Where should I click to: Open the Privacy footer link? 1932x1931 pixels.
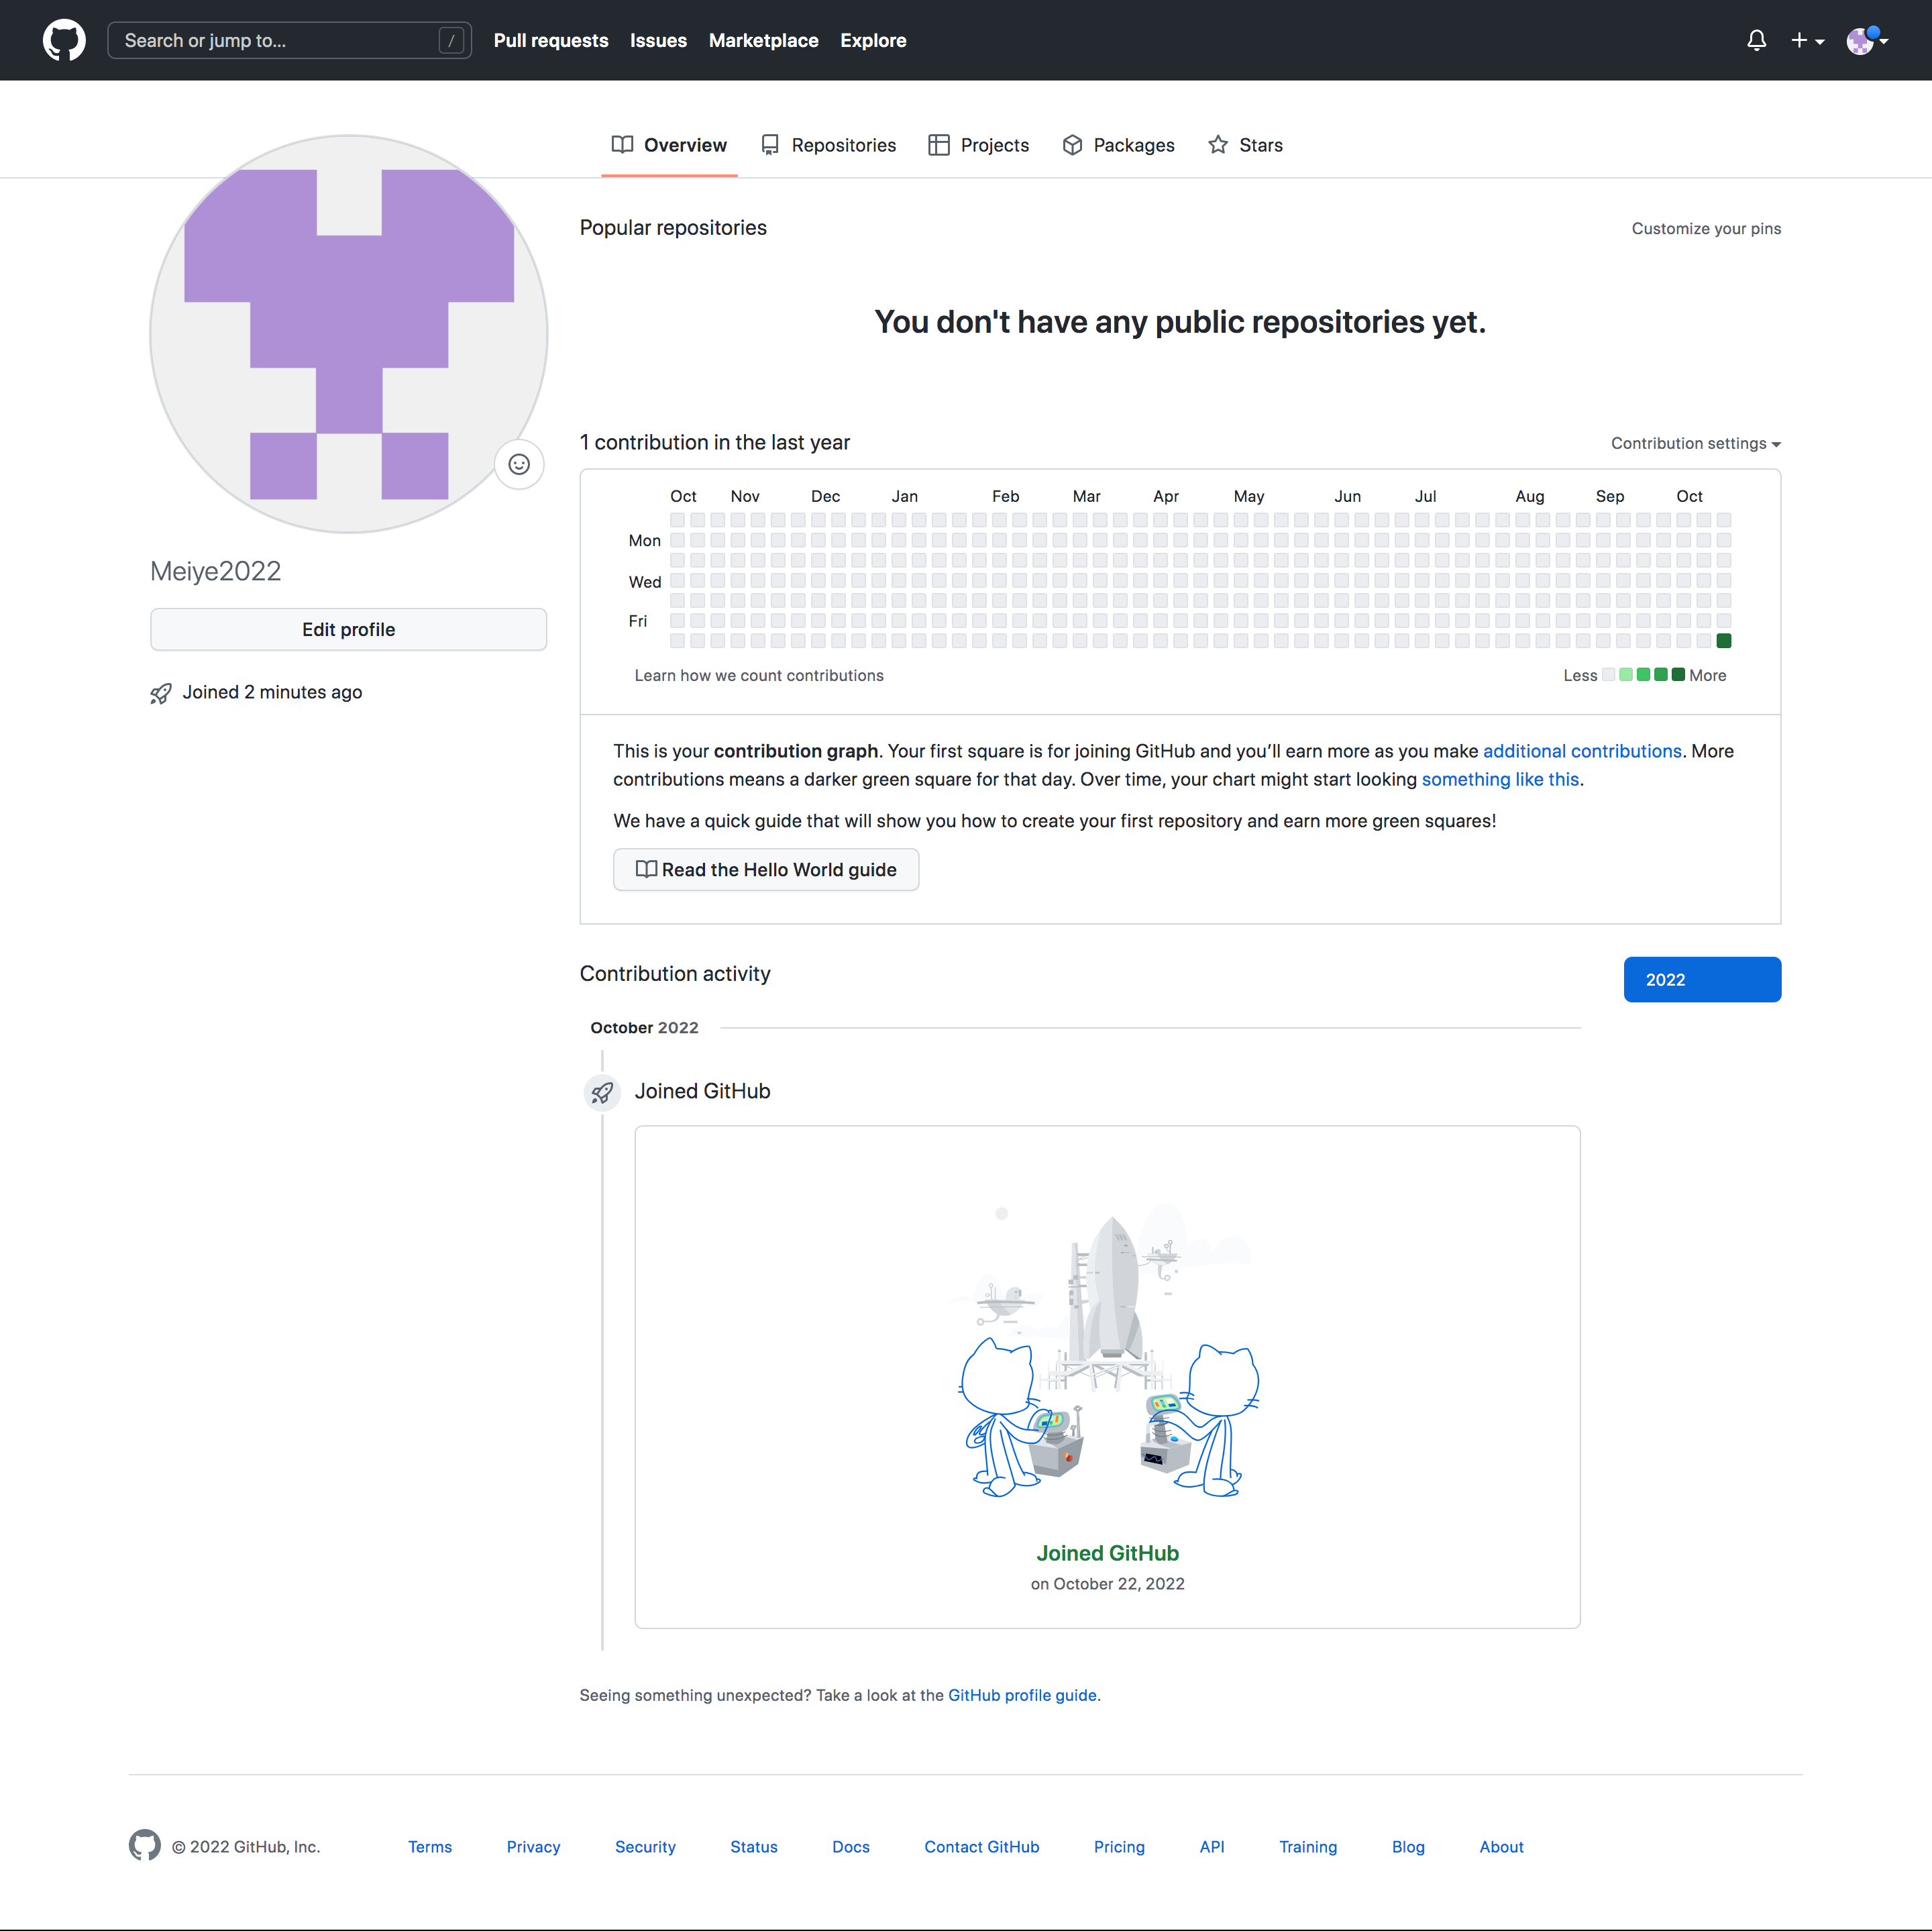pyautogui.click(x=533, y=1847)
